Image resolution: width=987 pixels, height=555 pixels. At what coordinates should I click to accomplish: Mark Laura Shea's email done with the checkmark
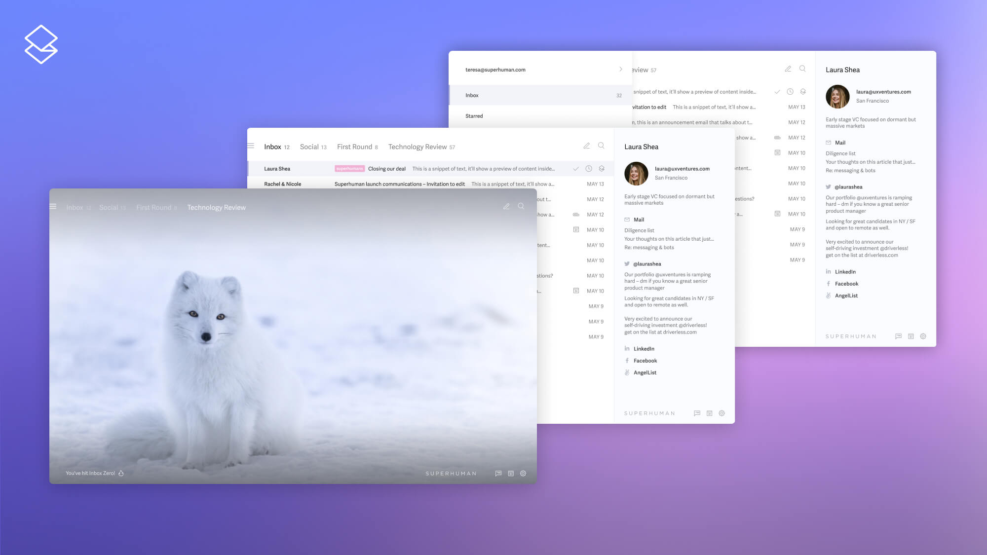[x=575, y=168]
